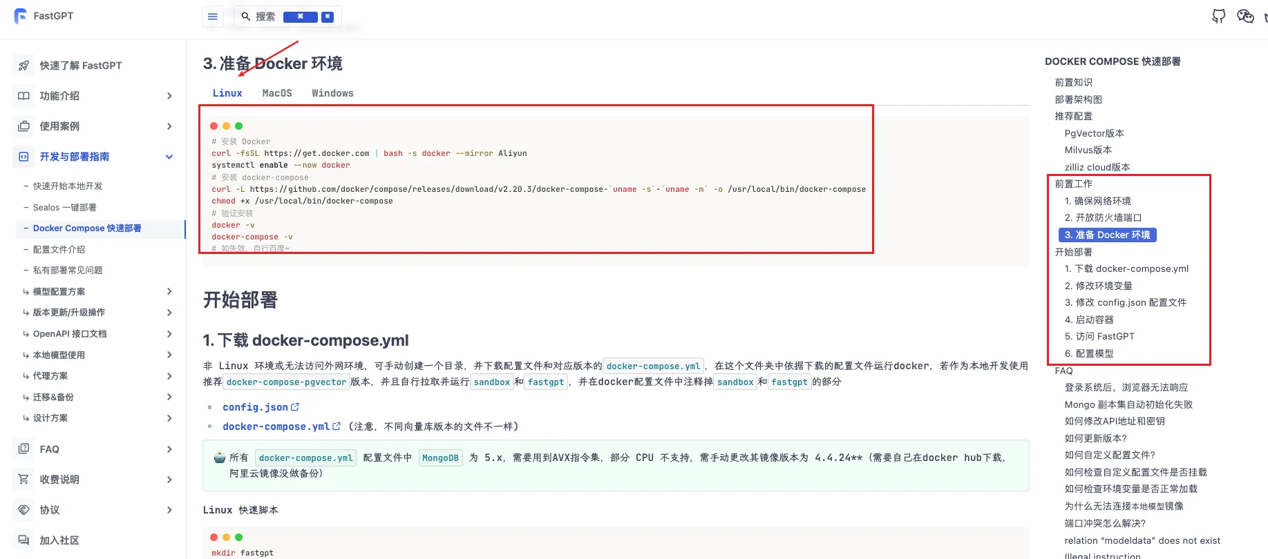Expand the 功能介绍 section chevron
1268x559 pixels.
click(x=169, y=96)
